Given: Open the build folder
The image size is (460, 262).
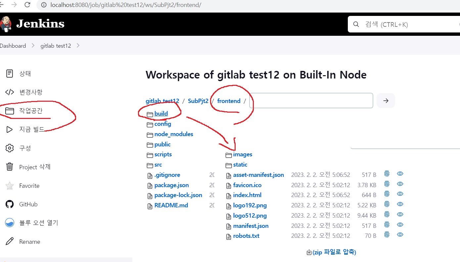Looking at the screenshot, I should (161, 114).
